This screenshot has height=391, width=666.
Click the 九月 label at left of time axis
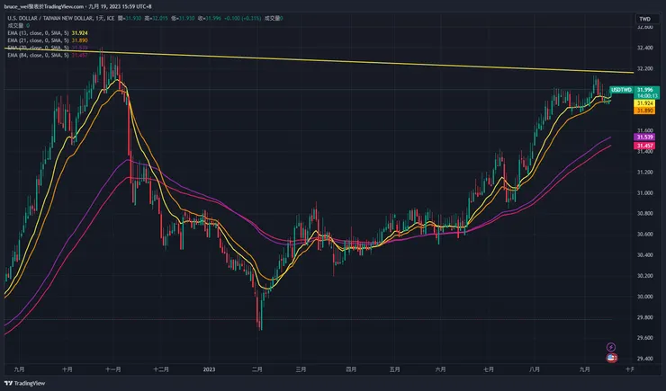click(x=19, y=369)
